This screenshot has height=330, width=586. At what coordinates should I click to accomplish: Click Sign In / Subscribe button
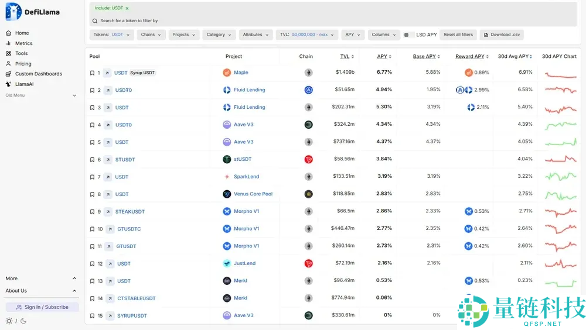42,307
